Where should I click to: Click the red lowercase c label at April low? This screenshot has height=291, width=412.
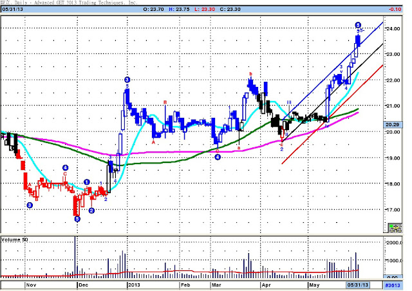[x=282, y=145]
